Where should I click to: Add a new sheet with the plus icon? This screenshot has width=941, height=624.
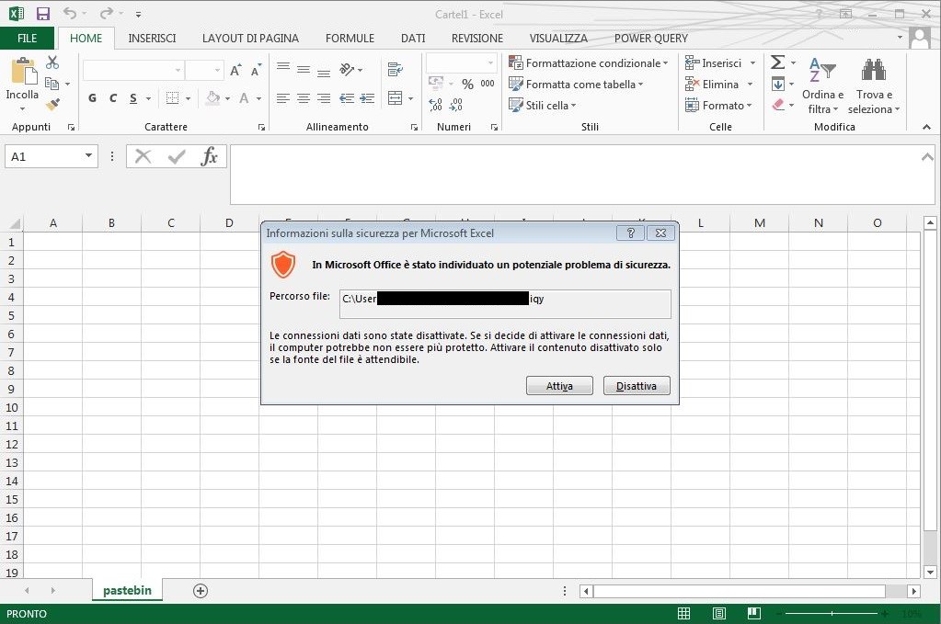[201, 591]
